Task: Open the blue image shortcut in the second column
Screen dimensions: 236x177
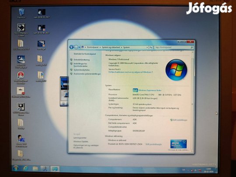Action: click(x=41, y=45)
